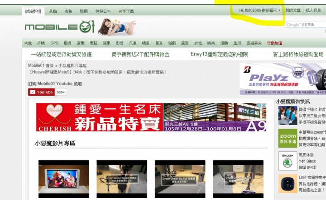Open the 相機 category menu

pos(67,43)
